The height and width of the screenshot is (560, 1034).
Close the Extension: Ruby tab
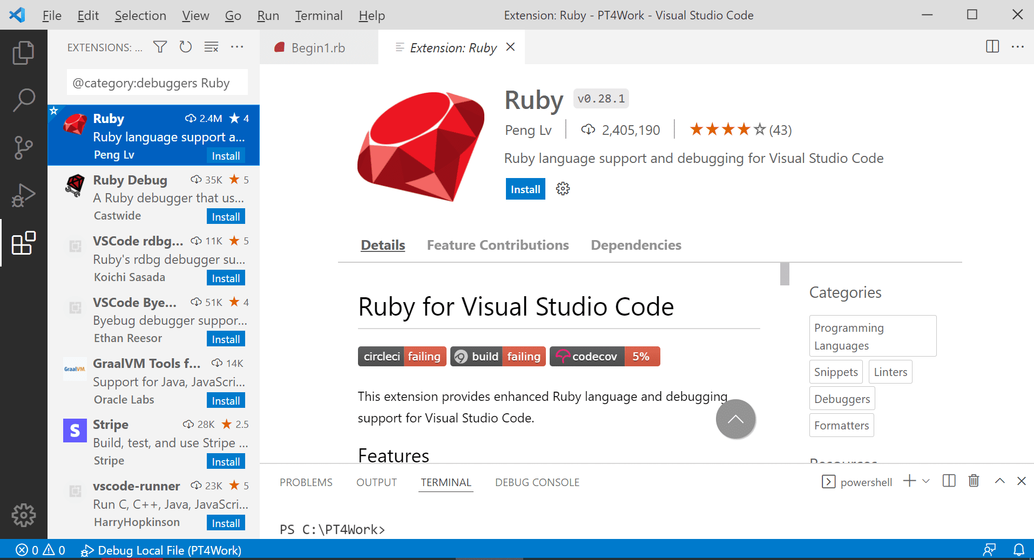[510, 47]
